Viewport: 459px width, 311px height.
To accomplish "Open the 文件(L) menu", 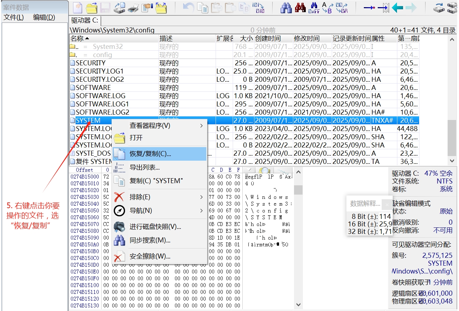I will [14, 17].
